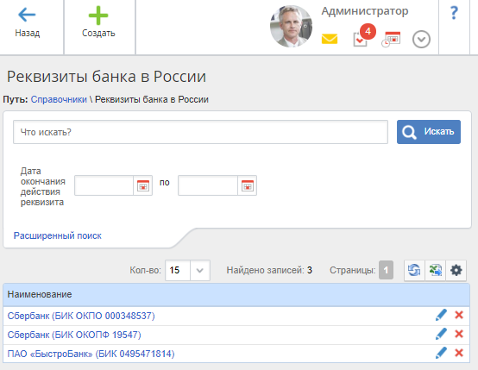The height and width of the screenshot is (370, 478).
Task: Open help question mark icon
Action: point(454,13)
